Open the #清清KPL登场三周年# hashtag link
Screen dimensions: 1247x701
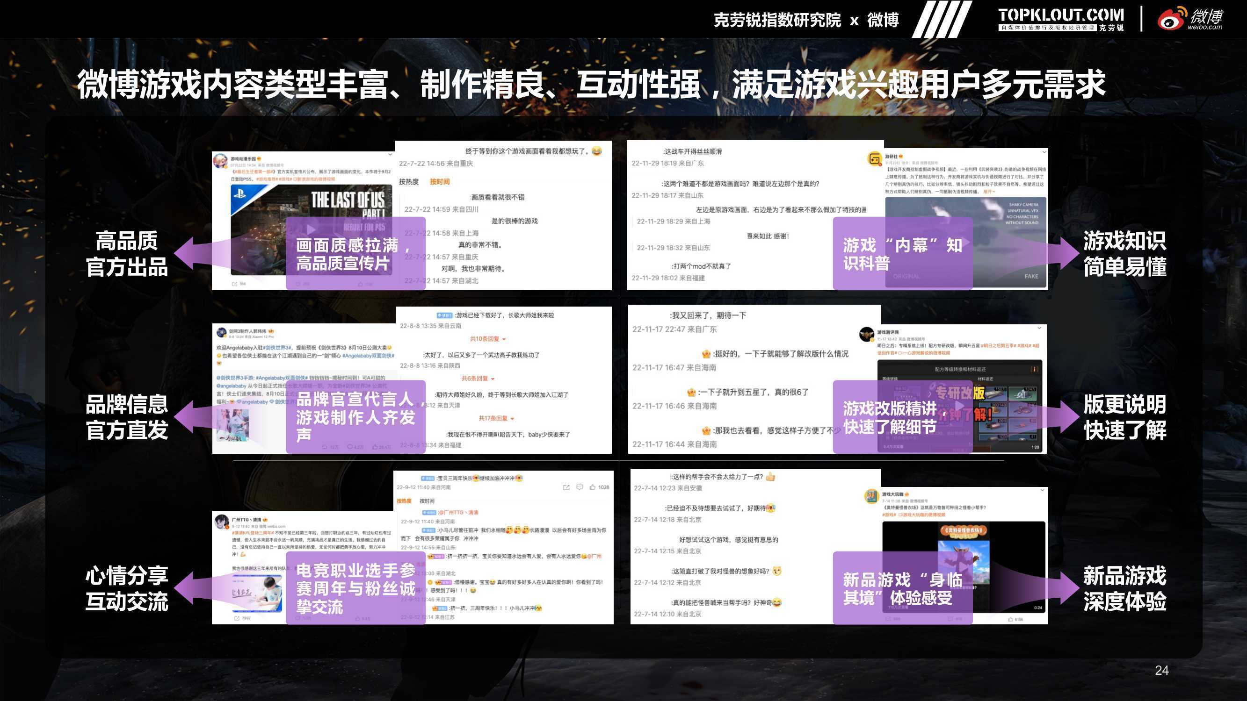(x=253, y=533)
